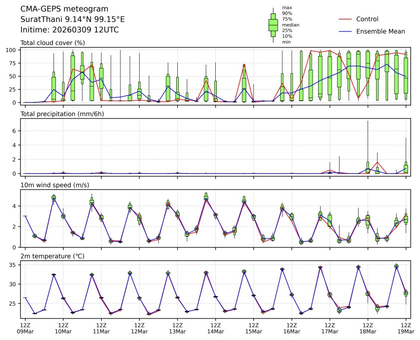The height and width of the screenshot is (340, 420).
Task: Click the 12Z 17Mar time axis label
Action: [x=330, y=328]
